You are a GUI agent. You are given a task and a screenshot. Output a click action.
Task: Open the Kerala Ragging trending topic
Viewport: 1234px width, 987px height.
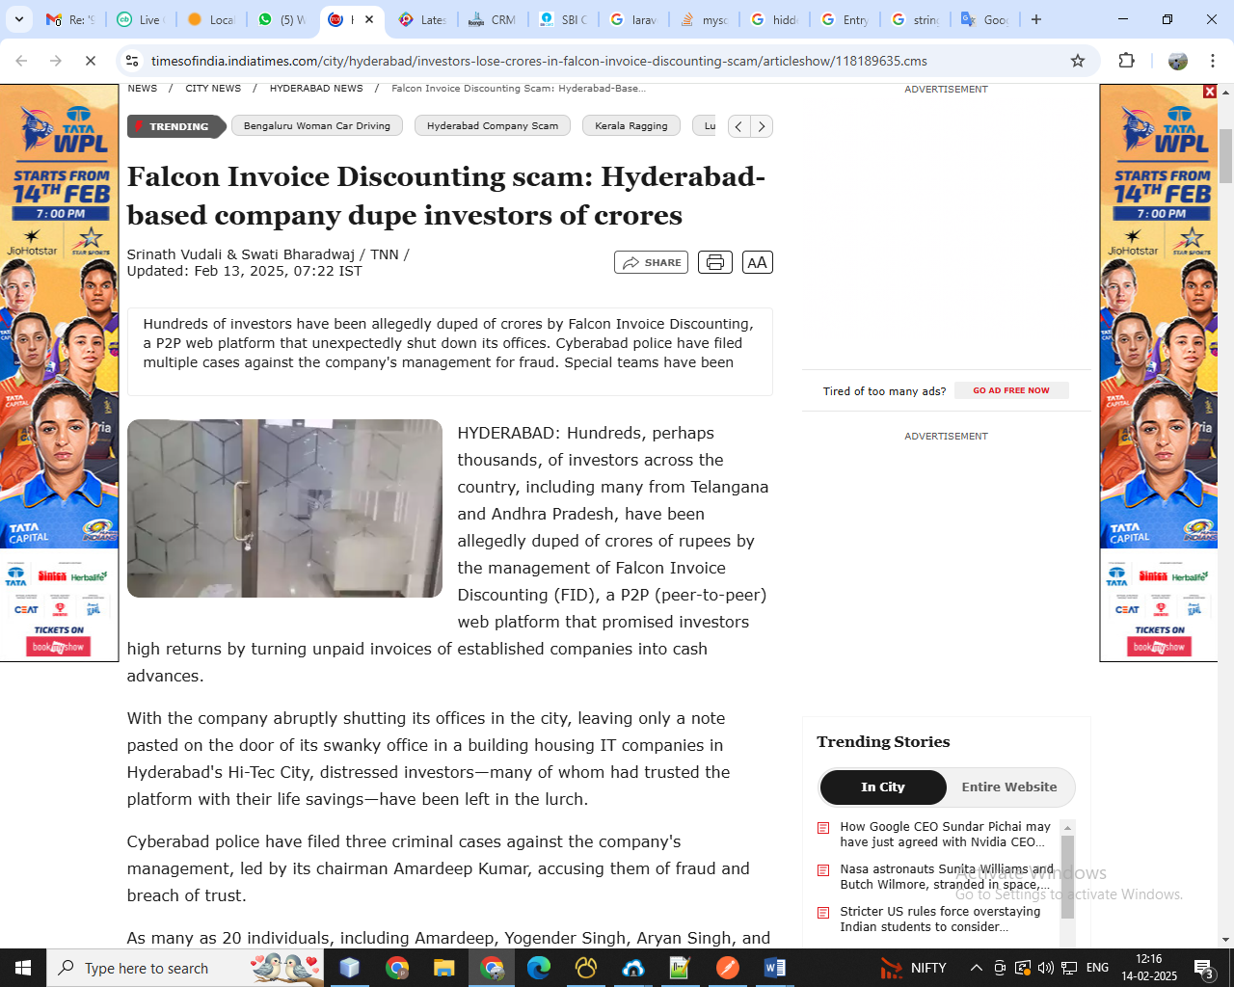(x=631, y=126)
